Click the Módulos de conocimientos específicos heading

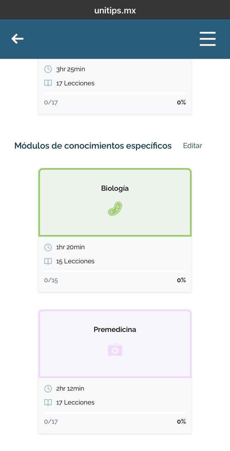point(93,146)
